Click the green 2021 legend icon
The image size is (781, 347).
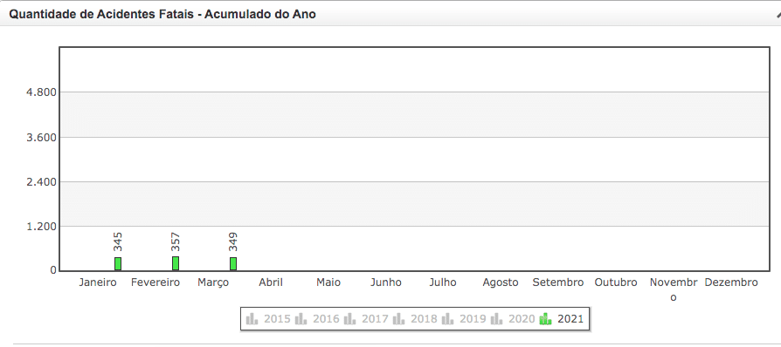point(545,318)
